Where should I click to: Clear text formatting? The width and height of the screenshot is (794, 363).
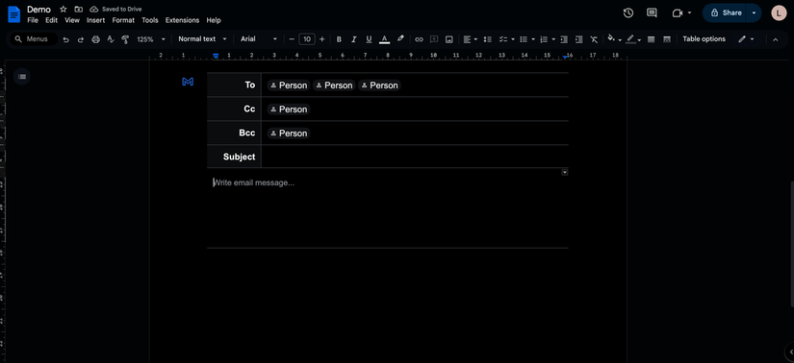(x=594, y=39)
